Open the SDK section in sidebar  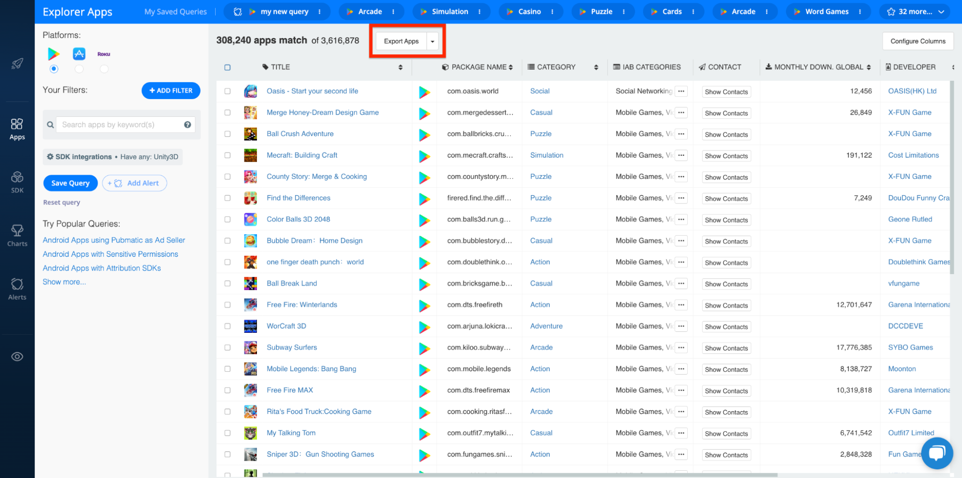[17, 182]
